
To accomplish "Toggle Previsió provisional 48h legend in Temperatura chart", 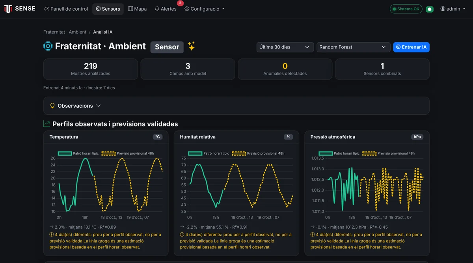I will pyautogui.click(x=127, y=153).
